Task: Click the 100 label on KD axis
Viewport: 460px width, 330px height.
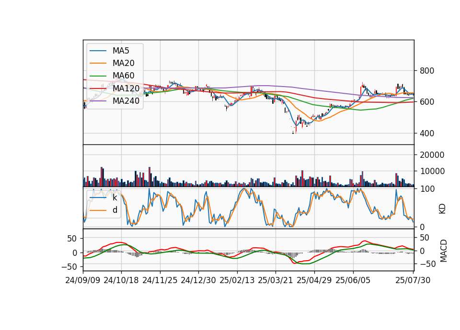Action: point(427,189)
